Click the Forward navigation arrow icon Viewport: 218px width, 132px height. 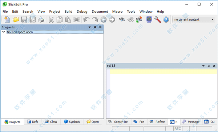coord(112,20)
